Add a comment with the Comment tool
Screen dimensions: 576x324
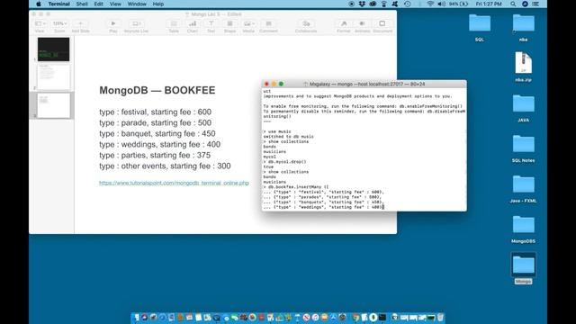pyautogui.click(x=268, y=23)
